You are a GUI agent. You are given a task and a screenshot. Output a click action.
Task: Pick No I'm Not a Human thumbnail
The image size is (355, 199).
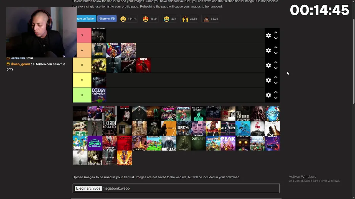[x=198, y=114]
